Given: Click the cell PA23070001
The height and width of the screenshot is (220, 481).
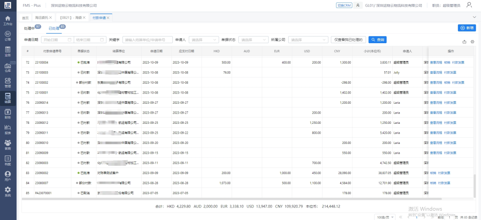Looking at the screenshot, I should click(x=43, y=193).
